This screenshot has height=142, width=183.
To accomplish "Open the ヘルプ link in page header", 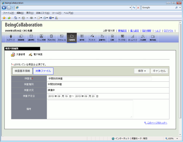I will pyautogui.click(x=157, y=31).
